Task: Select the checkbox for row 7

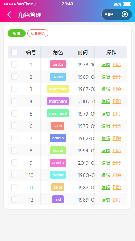Action: [x=14, y=138]
